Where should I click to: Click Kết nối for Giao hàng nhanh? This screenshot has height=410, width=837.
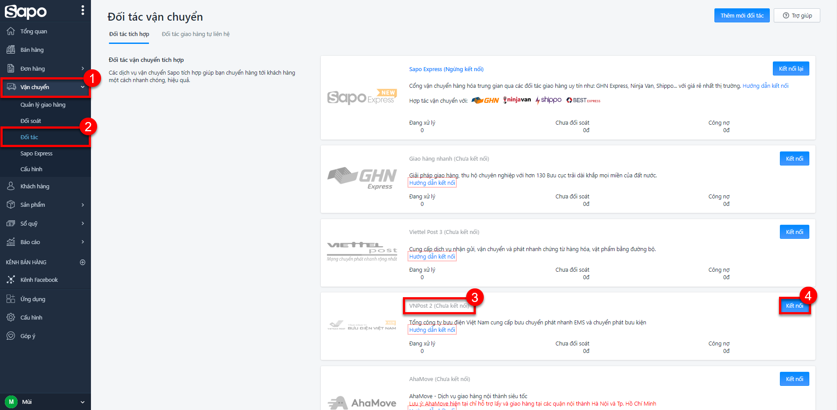pos(794,158)
